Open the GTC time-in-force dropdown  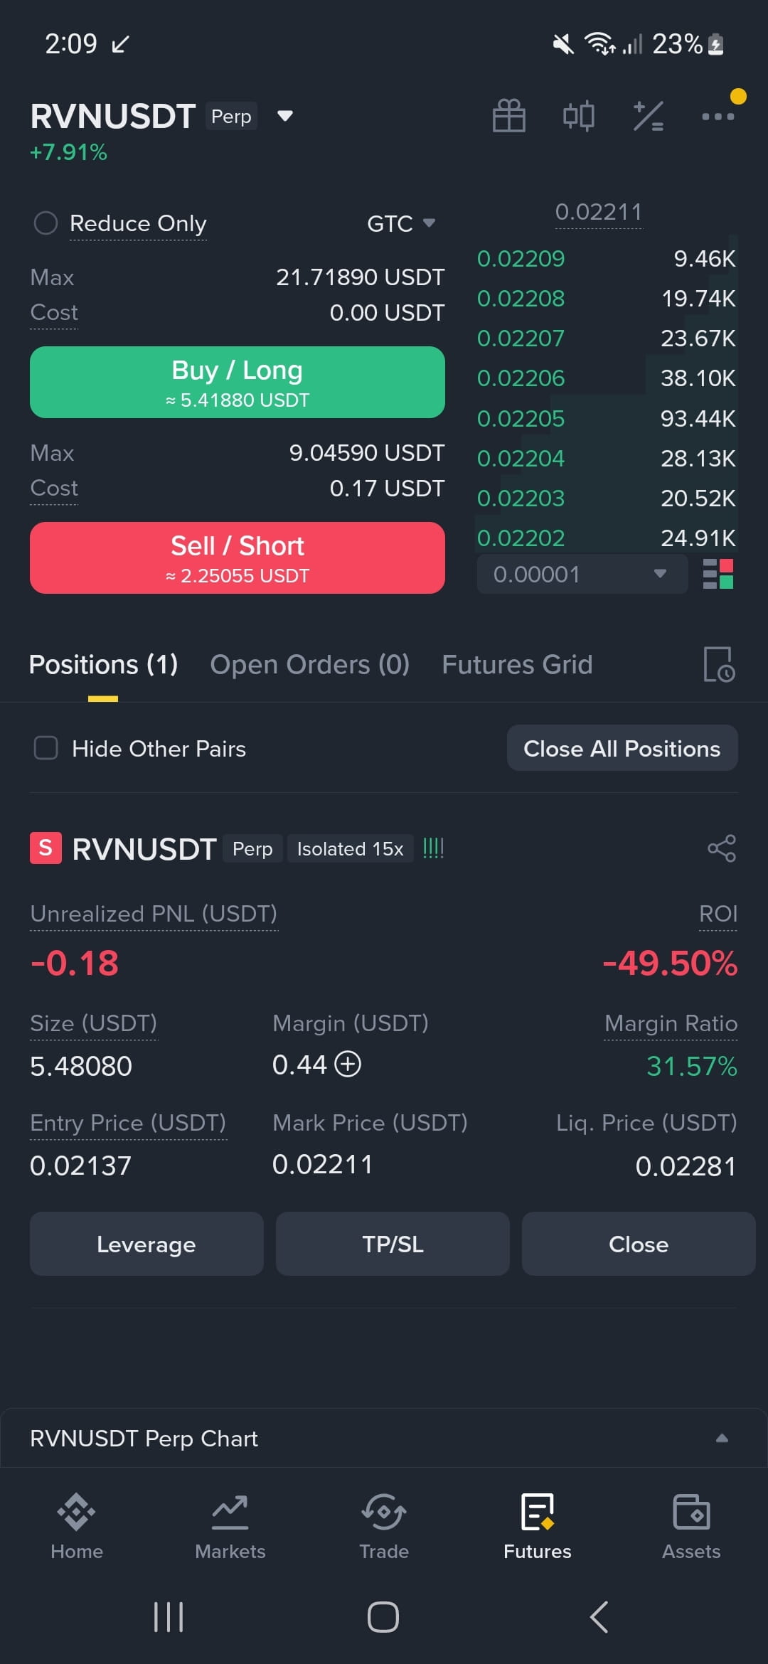click(401, 223)
